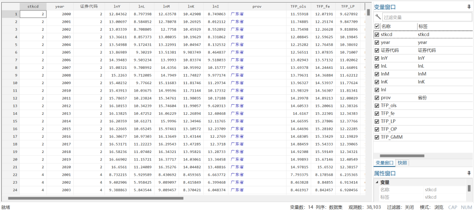Select the lnK column header
Image resolution: width=474 pixels, height=210 pixels.
click(x=191, y=6)
